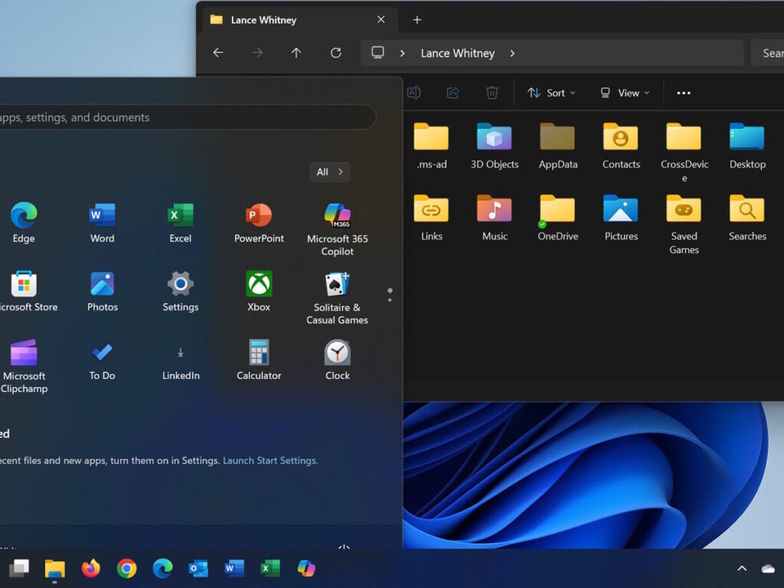
Task: Open Task View on the taskbar
Action: [x=19, y=569]
